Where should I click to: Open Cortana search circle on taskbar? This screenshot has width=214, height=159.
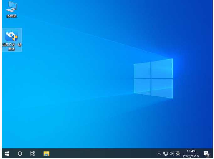[x=20, y=154]
